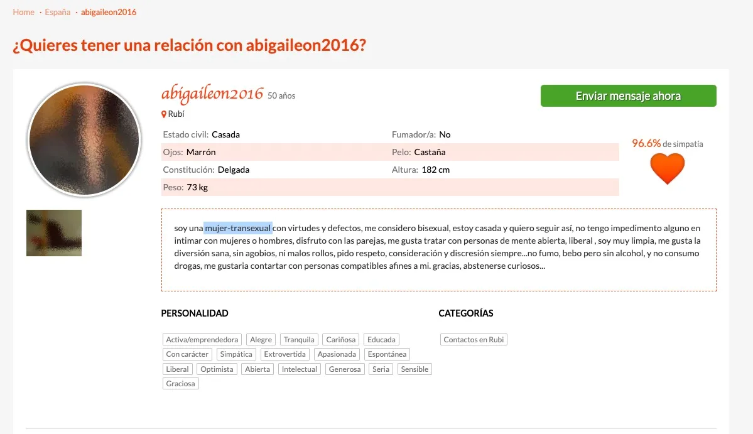Select the Cariñosa tag
753x434 pixels.
coord(341,339)
